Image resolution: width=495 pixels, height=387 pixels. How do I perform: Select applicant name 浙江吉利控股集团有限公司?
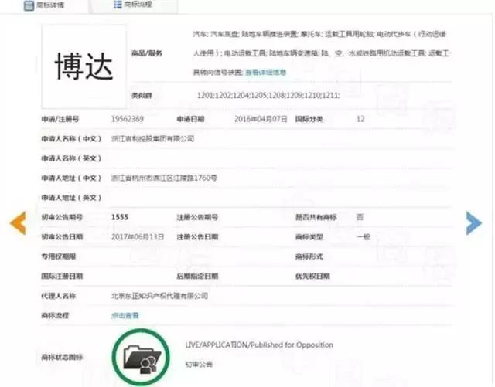153,139
